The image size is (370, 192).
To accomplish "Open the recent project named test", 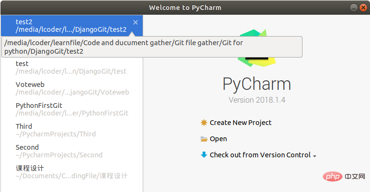I will (70, 67).
